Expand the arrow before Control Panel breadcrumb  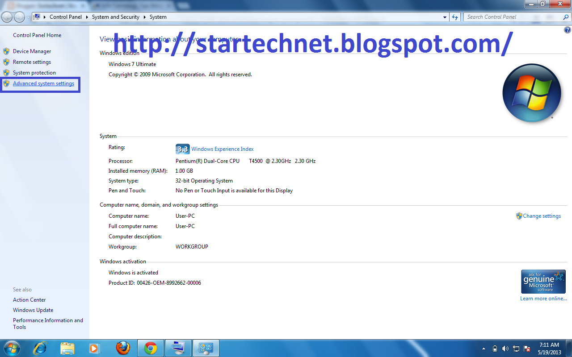pos(44,17)
